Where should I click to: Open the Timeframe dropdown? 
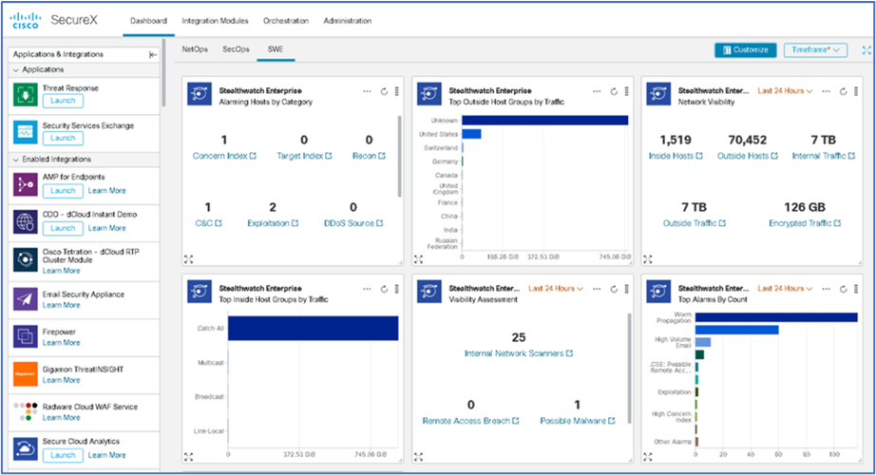pos(815,50)
